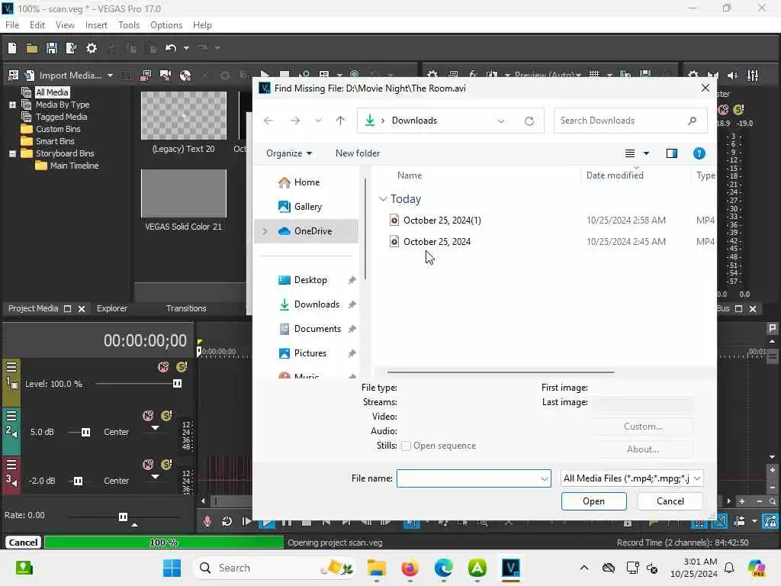781x586 pixels.
Task: Click Remove unused media icon in Project Media
Action: point(13,76)
